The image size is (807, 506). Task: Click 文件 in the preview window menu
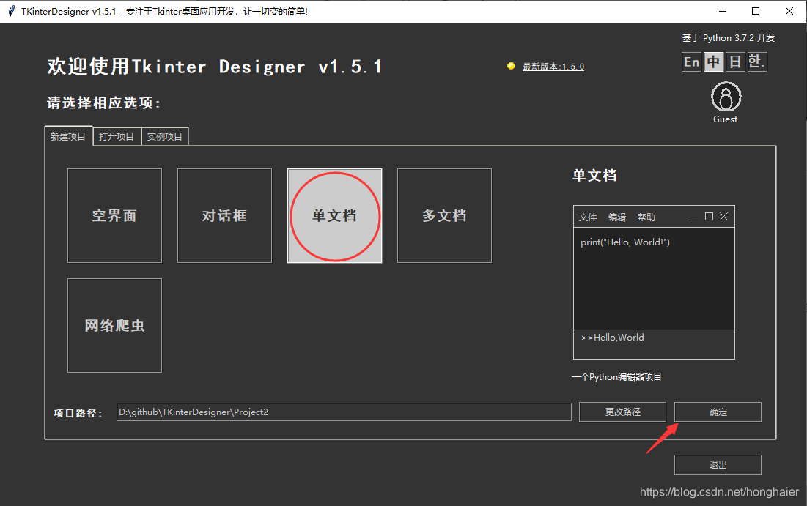coord(588,217)
